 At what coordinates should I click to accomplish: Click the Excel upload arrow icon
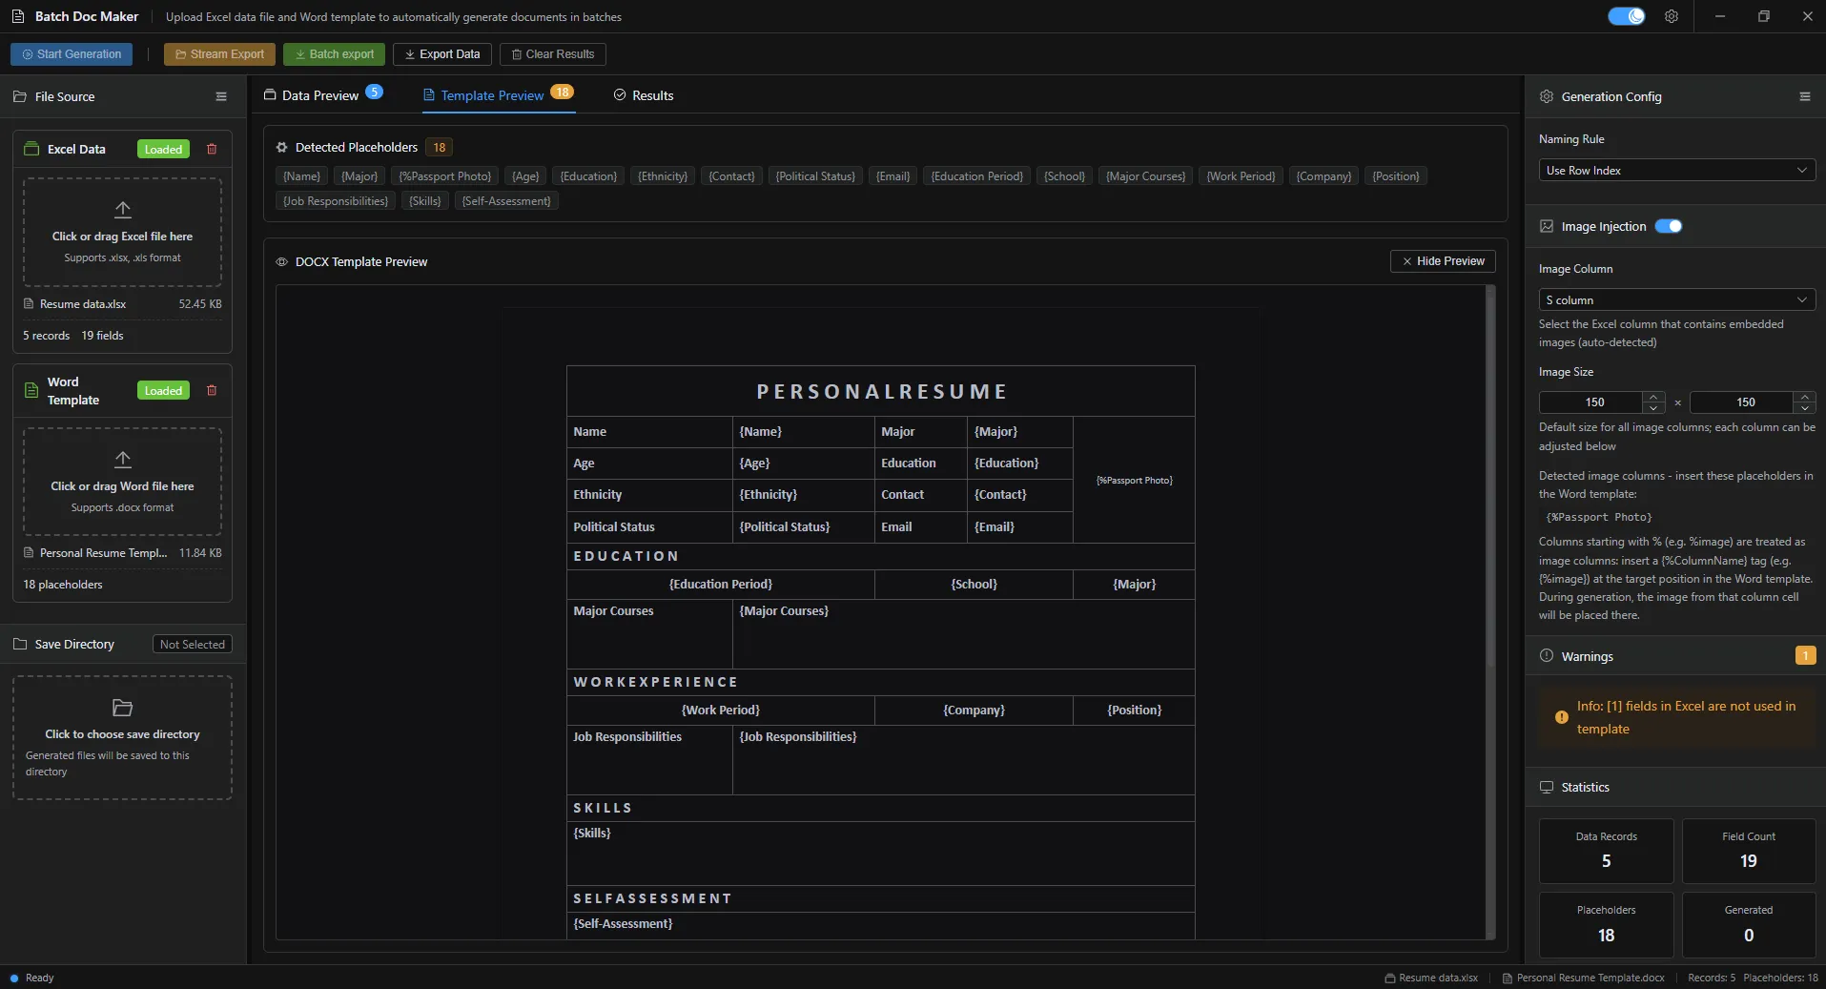[123, 209]
